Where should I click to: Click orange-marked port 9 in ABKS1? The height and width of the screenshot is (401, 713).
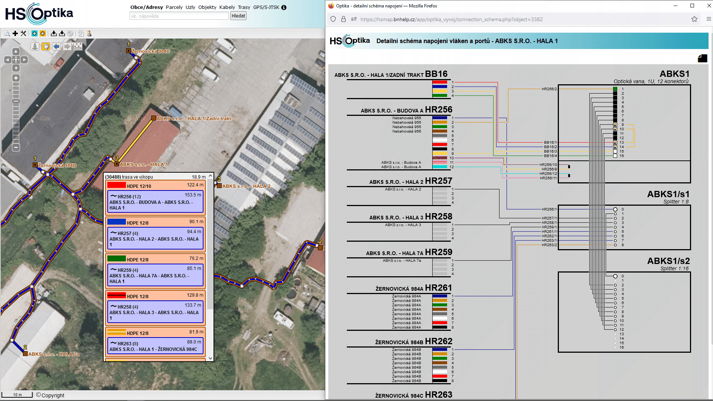click(x=615, y=125)
